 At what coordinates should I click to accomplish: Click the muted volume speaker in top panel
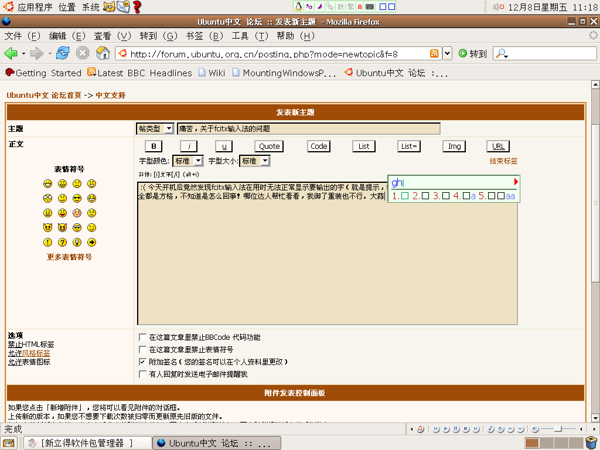coord(498,7)
